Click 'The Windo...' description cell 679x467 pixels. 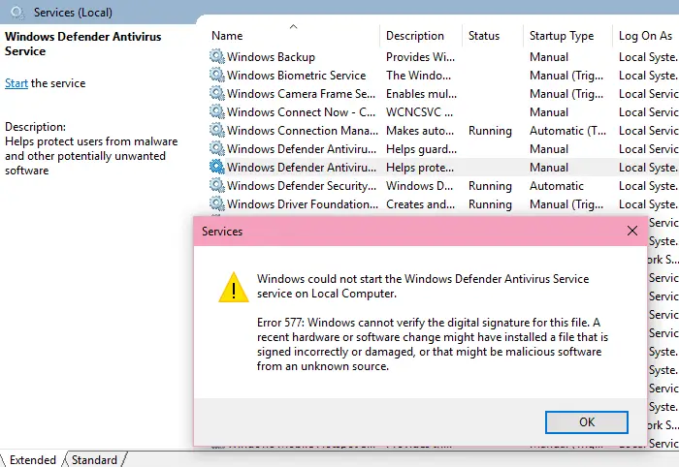[418, 76]
